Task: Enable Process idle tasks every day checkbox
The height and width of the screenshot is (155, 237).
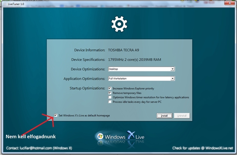Action: pos(110,102)
